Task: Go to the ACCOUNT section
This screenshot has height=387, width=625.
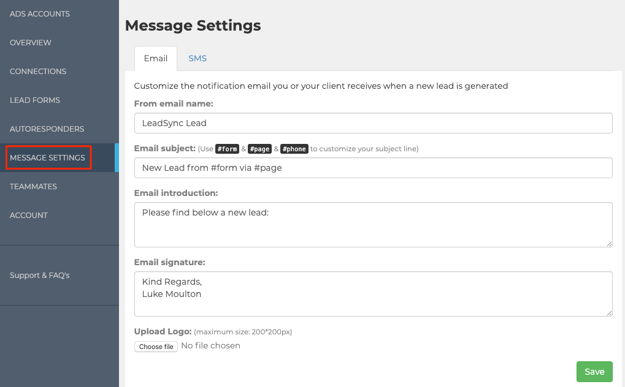Action: pos(29,215)
